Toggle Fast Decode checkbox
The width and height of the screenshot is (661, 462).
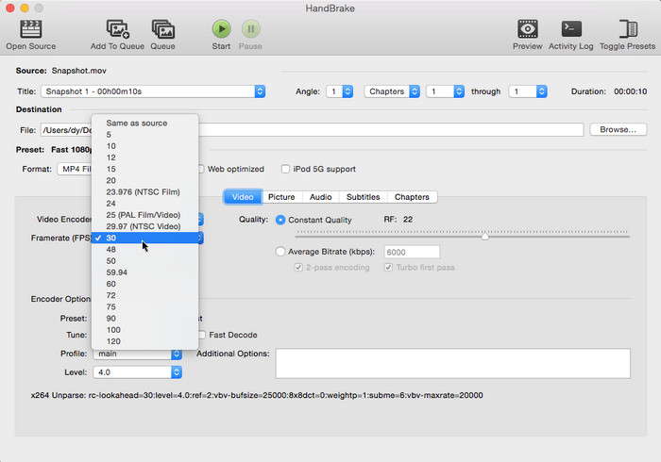[x=202, y=335]
